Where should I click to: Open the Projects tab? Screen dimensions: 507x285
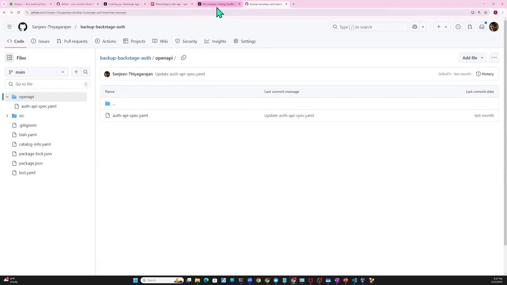coord(134,41)
